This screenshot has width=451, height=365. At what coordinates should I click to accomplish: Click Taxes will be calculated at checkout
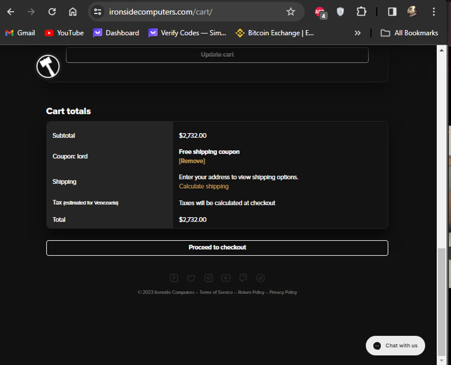(227, 203)
